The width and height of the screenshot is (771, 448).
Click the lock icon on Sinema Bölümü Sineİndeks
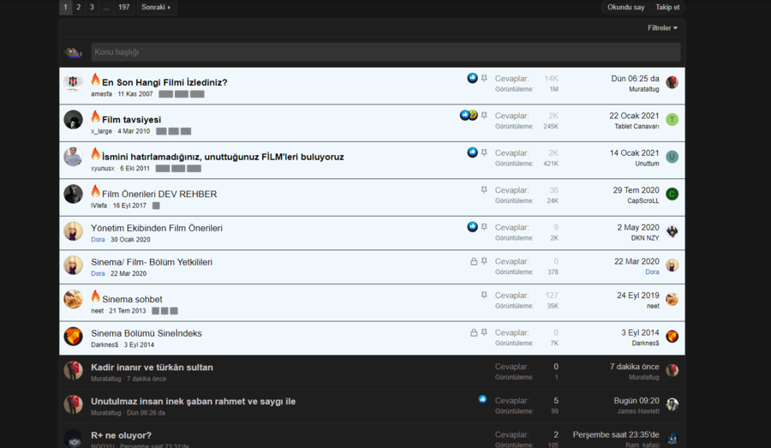474,333
